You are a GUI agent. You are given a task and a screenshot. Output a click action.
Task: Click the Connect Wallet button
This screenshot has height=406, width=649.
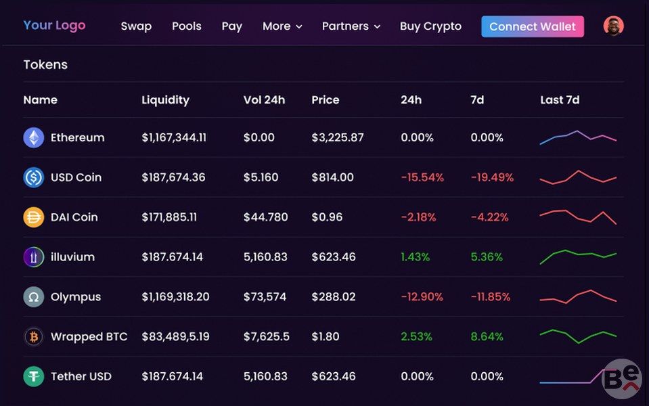(533, 26)
